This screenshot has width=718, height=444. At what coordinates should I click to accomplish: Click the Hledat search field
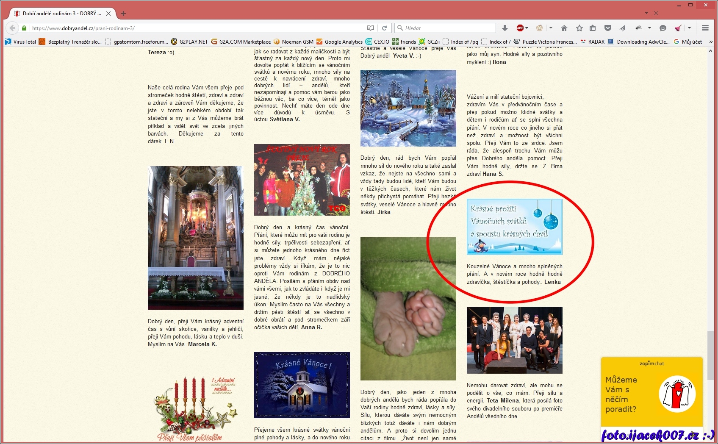[448, 28]
